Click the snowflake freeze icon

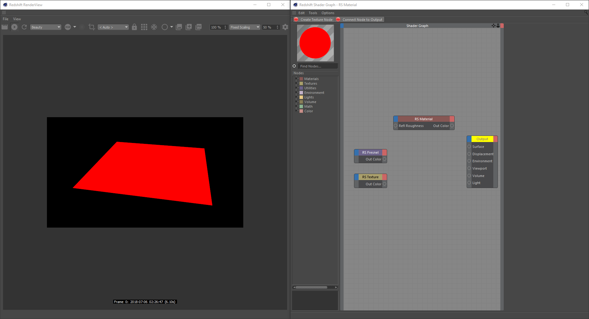coord(154,27)
